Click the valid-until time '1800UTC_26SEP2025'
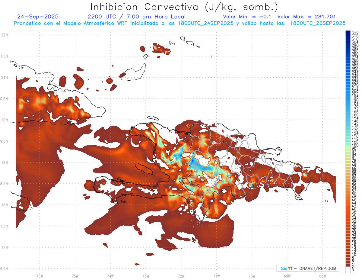The width and height of the screenshot is (362, 280). click(x=318, y=23)
